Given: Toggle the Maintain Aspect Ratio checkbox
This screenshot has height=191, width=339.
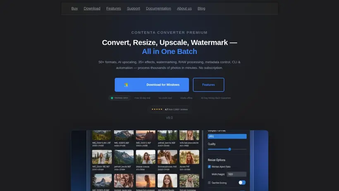Looking at the screenshot, I should point(209,167).
